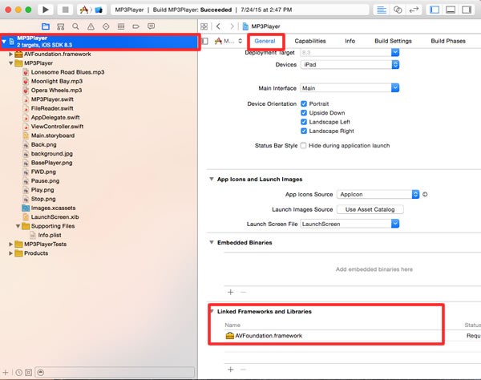Run the MP3Player build with Play button
The height and width of the screenshot is (380, 481).
pos(46,10)
